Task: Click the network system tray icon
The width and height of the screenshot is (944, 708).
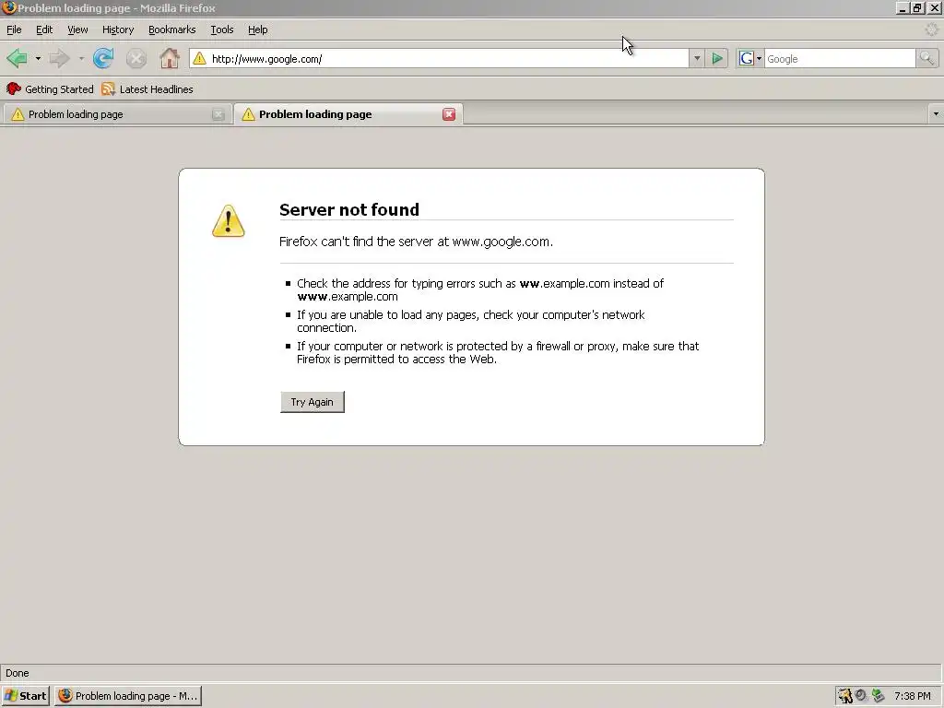Action: pyautogui.click(x=878, y=695)
